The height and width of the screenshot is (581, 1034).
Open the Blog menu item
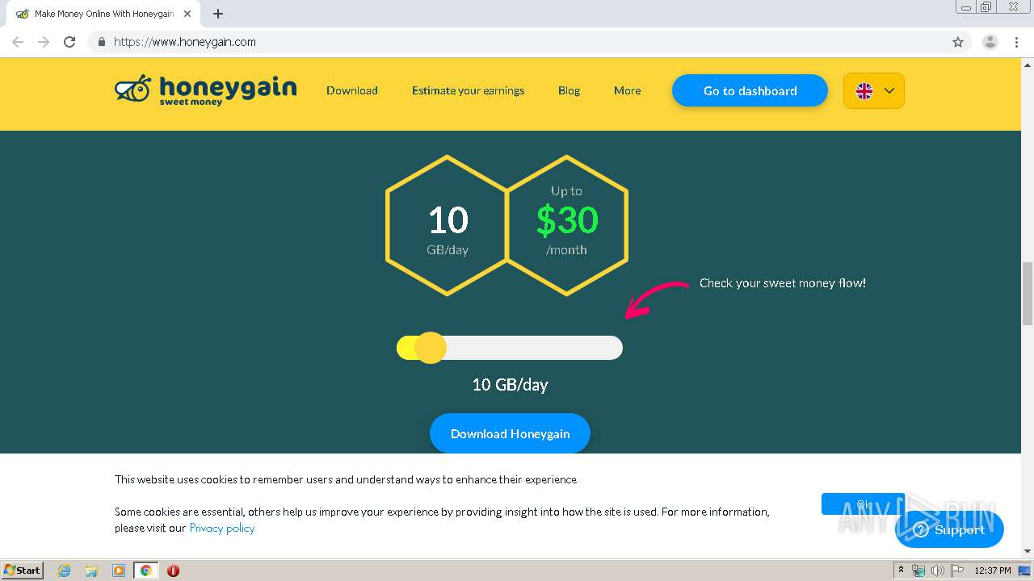pyautogui.click(x=569, y=90)
